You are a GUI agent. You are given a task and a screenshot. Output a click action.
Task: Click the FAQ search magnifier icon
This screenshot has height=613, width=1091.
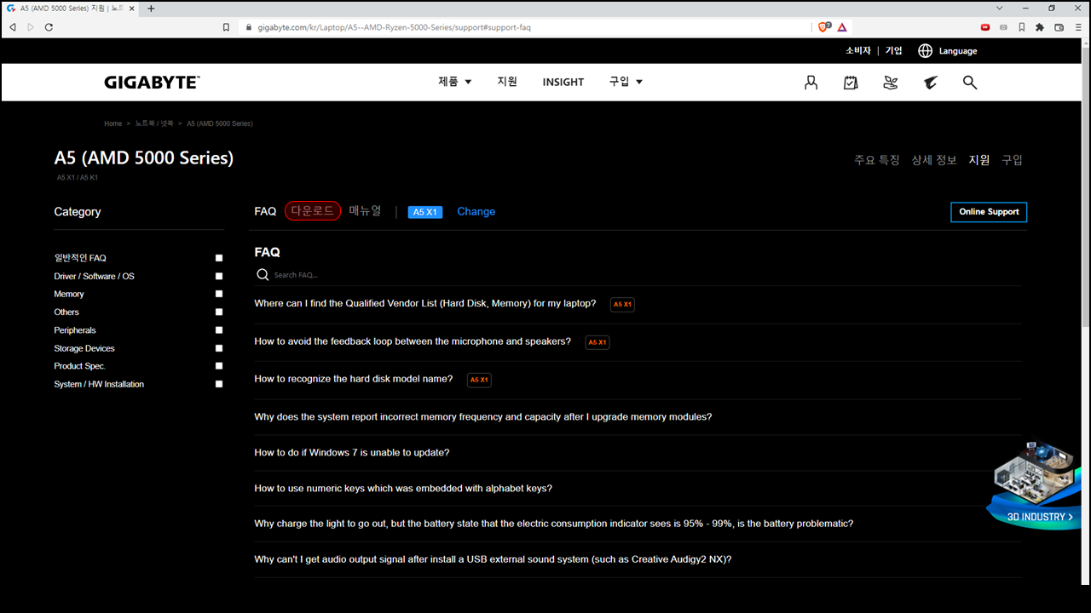263,275
